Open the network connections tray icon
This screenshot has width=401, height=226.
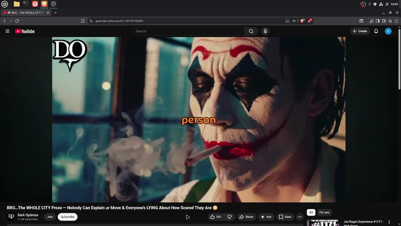[381, 4]
